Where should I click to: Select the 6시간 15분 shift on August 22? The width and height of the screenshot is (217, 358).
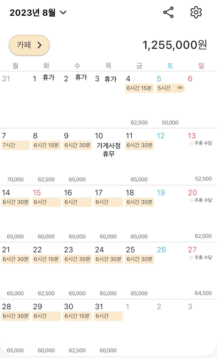click(x=46, y=259)
